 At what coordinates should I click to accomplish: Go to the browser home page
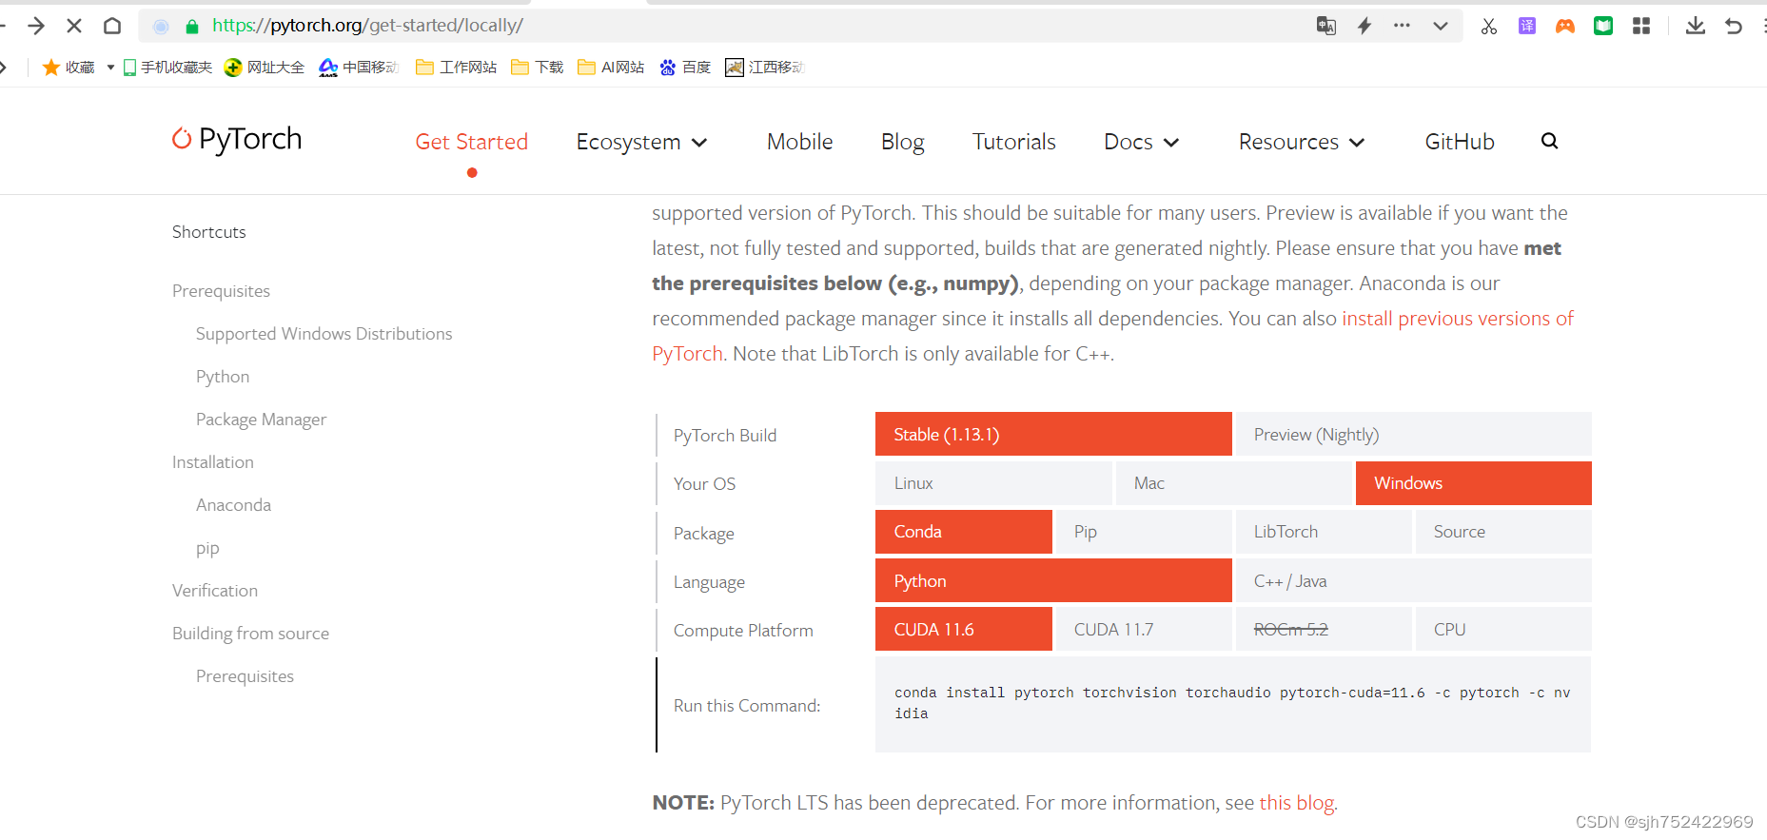[x=112, y=26]
